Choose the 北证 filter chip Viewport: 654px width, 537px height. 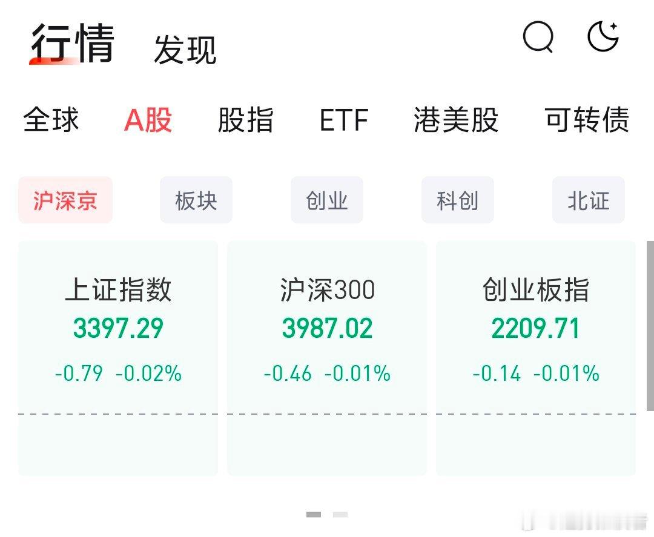589,200
